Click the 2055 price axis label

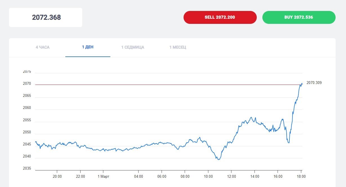coord(27,120)
